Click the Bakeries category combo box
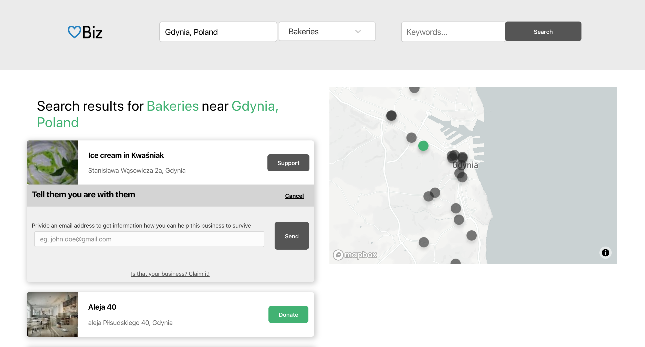Image resolution: width=645 pixels, height=347 pixels. pyautogui.click(x=310, y=32)
